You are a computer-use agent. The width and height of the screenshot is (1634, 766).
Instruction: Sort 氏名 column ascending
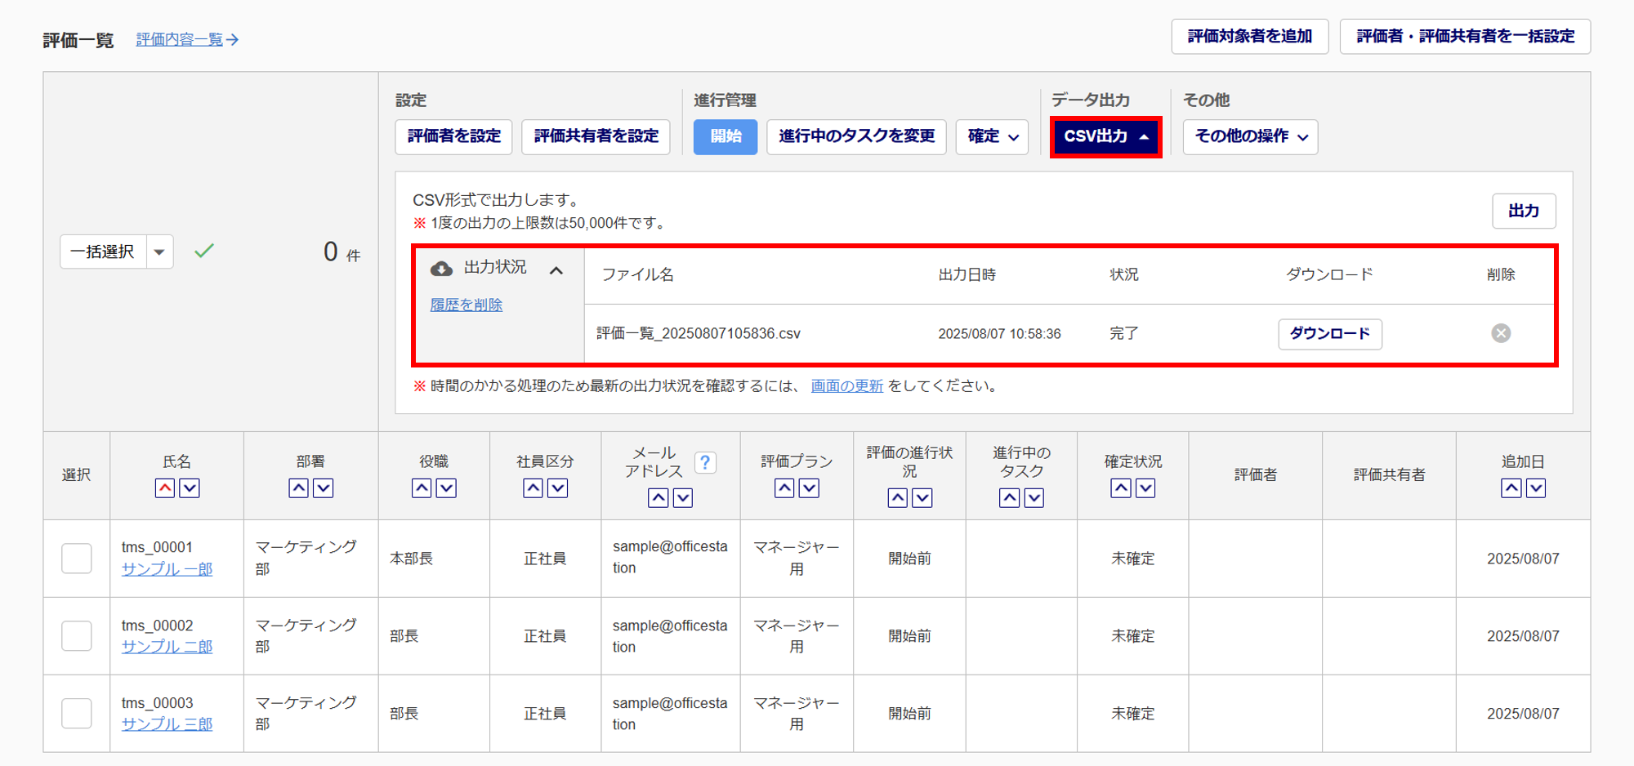point(165,488)
